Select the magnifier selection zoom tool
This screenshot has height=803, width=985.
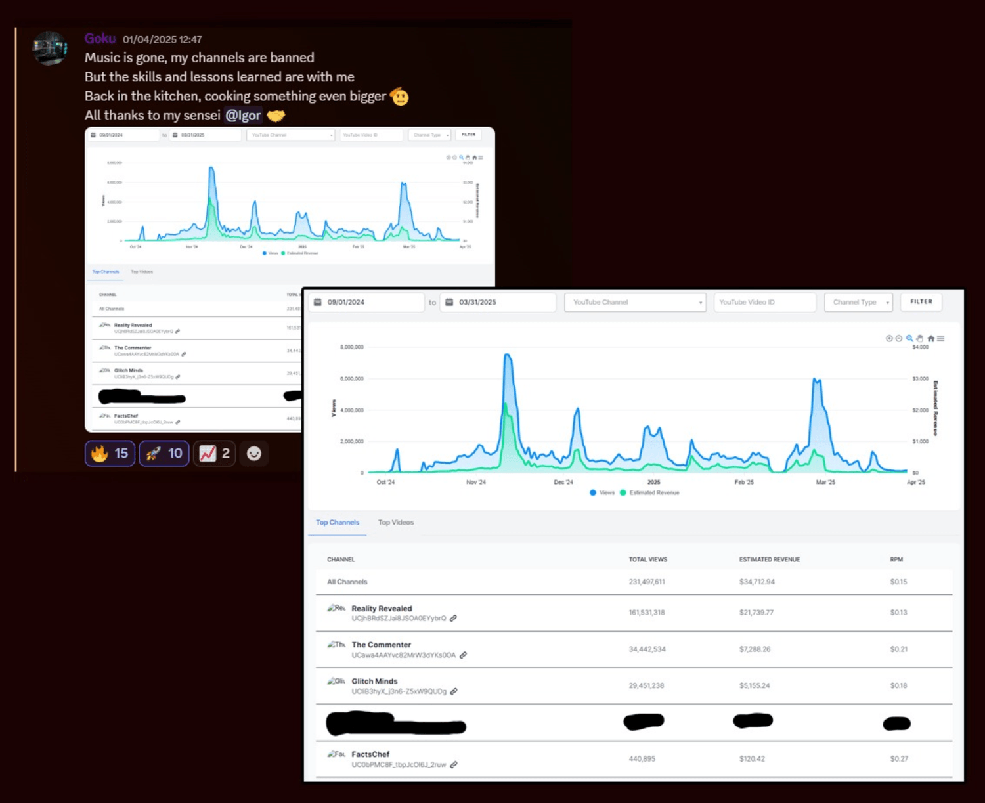click(x=909, y=339)
